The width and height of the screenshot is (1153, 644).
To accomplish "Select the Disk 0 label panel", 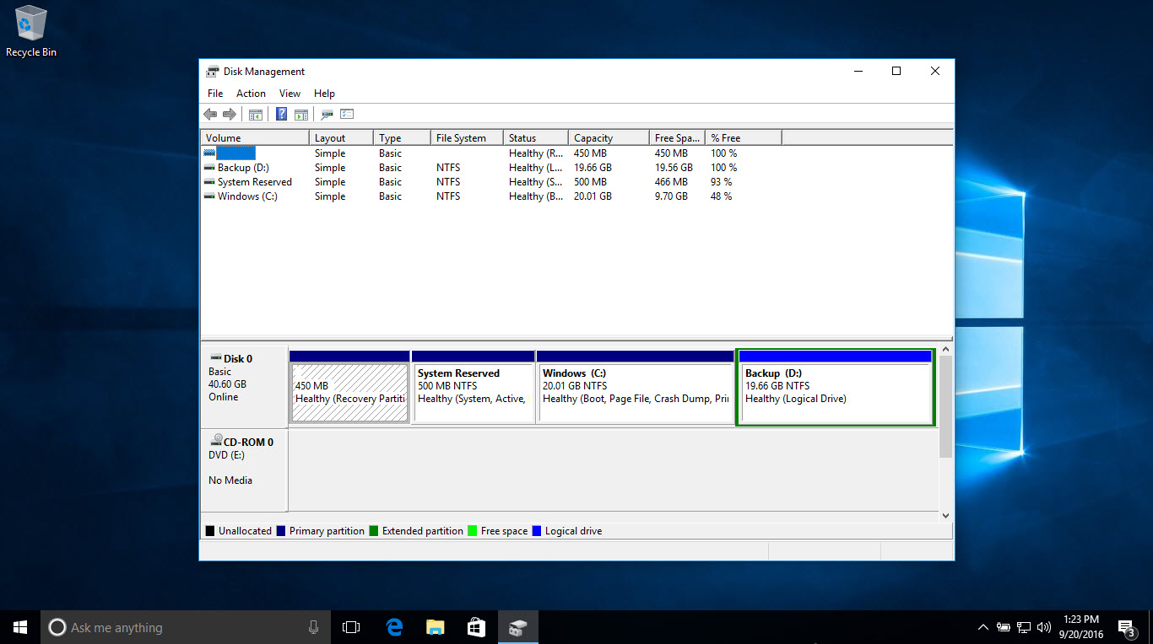I will click(x=244, y=387).
